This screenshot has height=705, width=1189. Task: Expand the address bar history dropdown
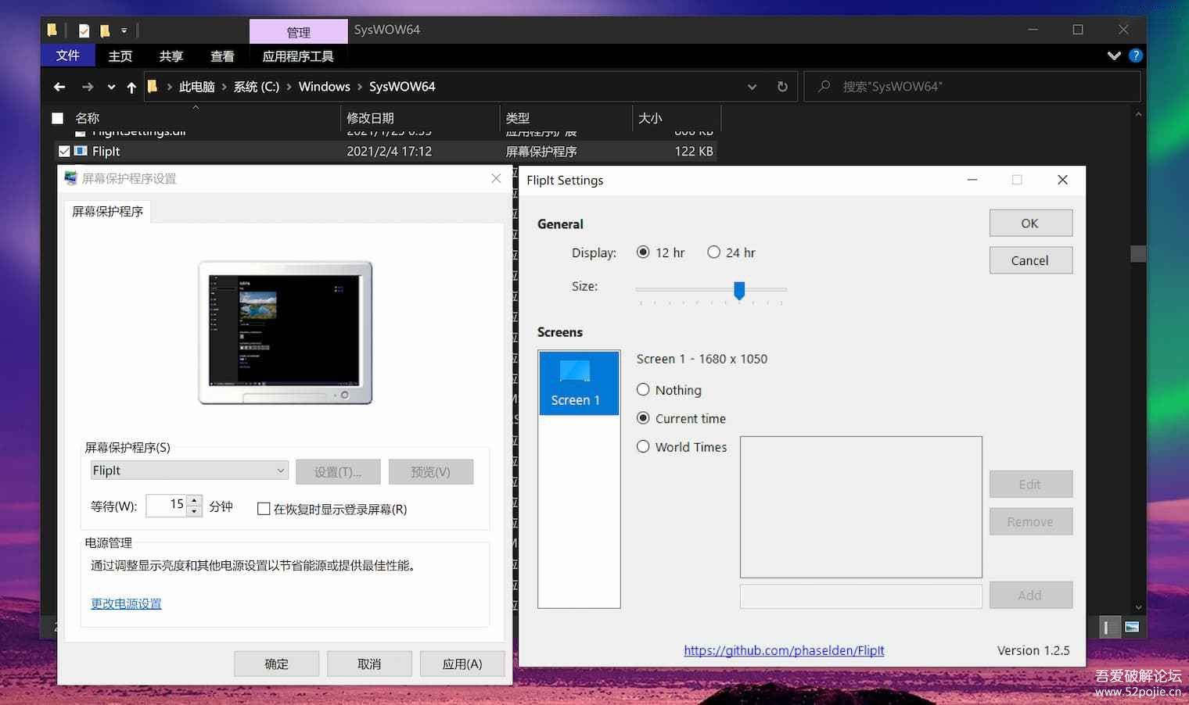(752, 87)
